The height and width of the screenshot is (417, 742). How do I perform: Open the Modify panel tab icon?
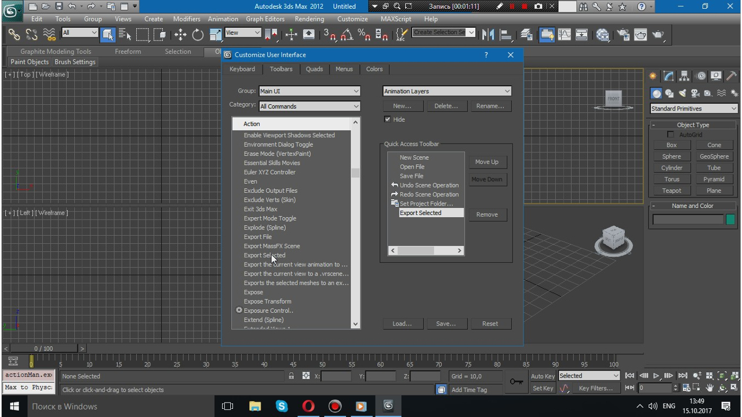click(669, 76)
